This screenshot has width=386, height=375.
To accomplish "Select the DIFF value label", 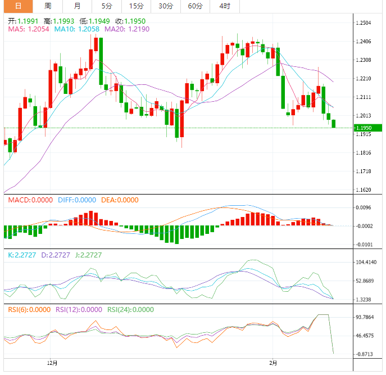I will click(x=76, y=200).
